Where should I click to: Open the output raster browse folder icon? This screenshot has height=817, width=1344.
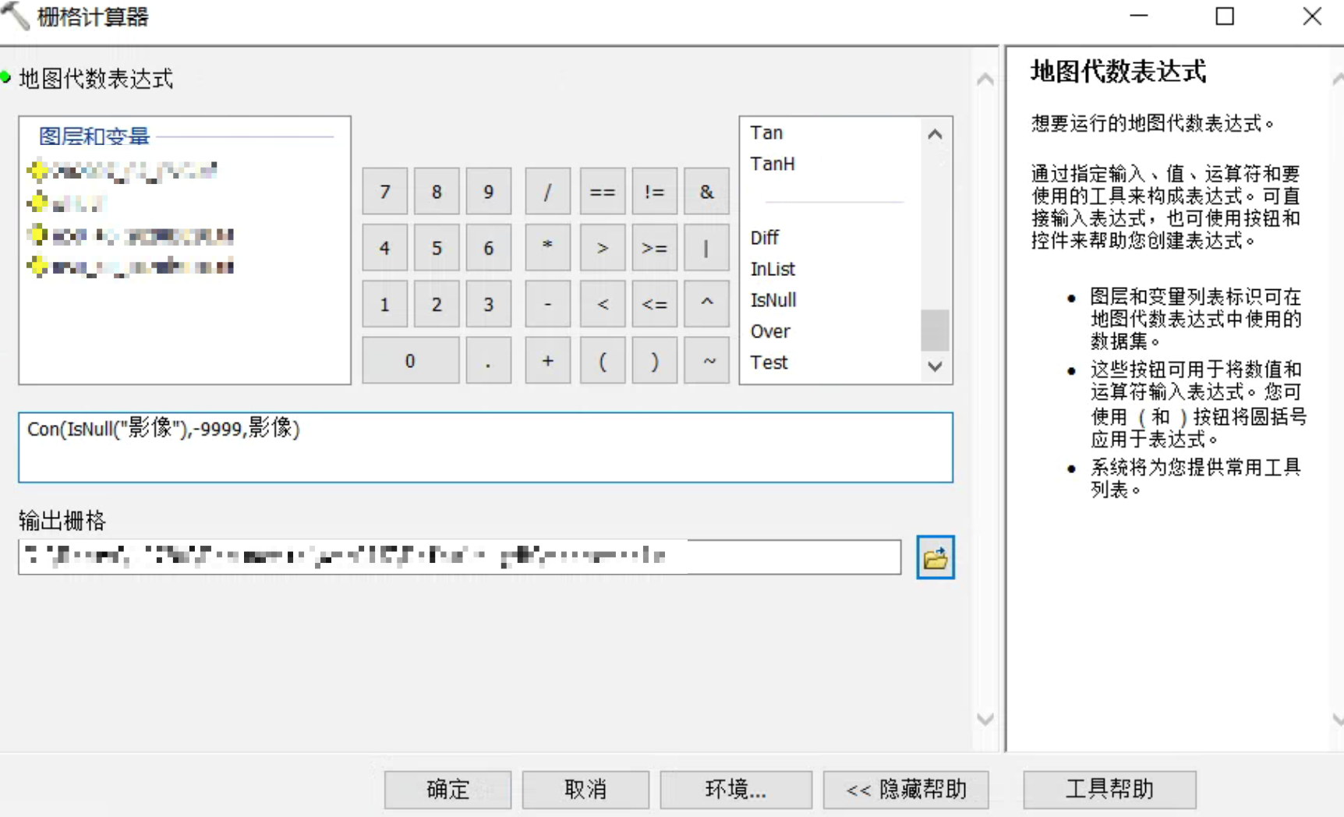(935, 557)
